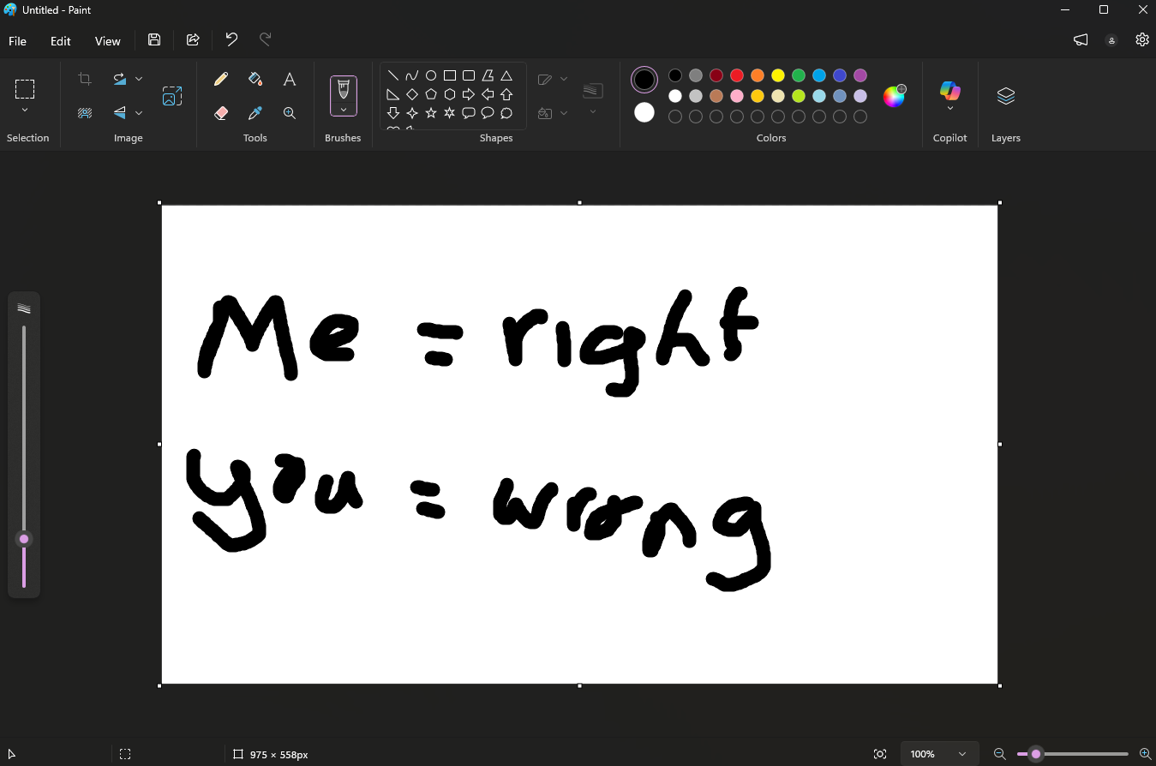
Task: Expand the Flip options arrow
Action: tap(139, 112)
